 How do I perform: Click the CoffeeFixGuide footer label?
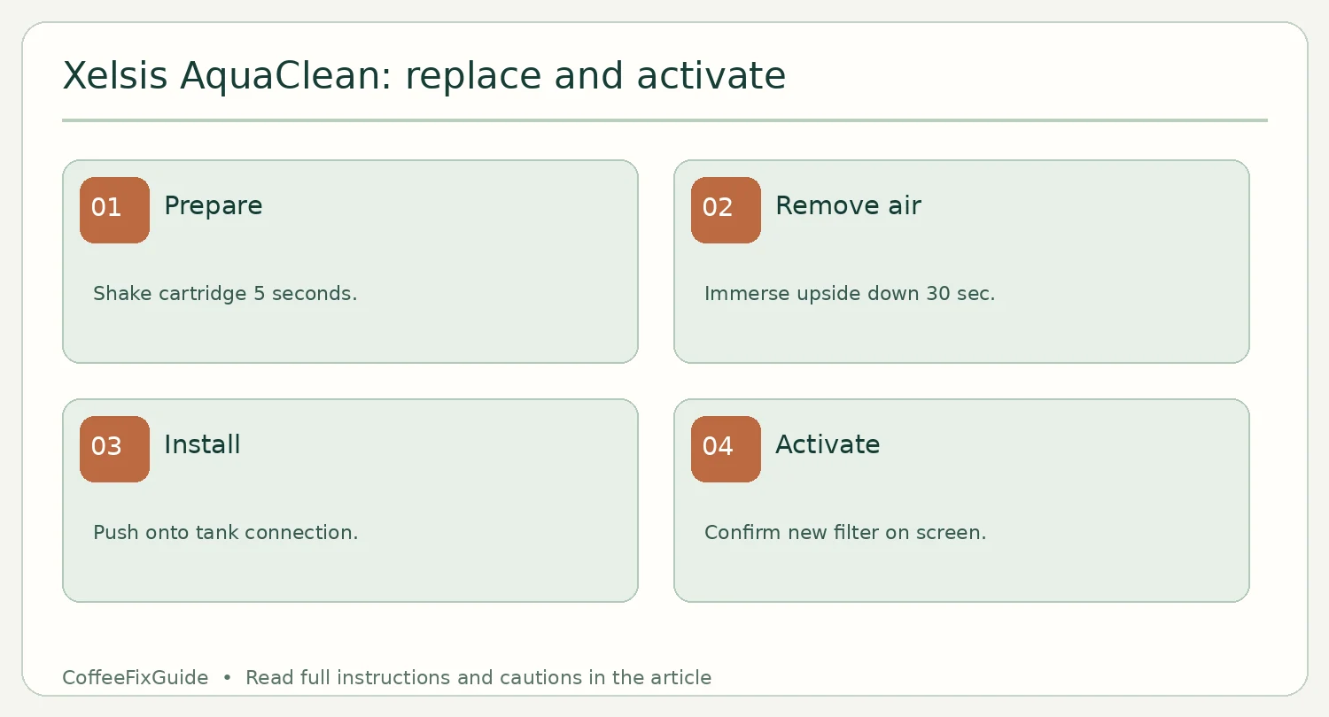coord(136,678)
